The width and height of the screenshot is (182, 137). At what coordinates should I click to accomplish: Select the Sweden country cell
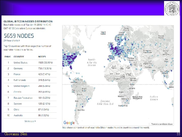18,104
